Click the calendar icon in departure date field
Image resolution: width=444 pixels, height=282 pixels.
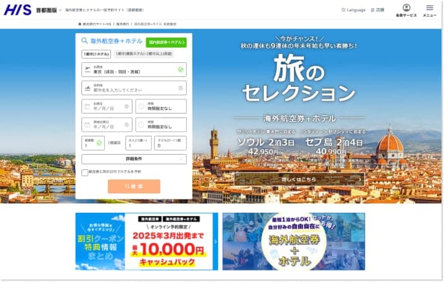tap(87, 106)
